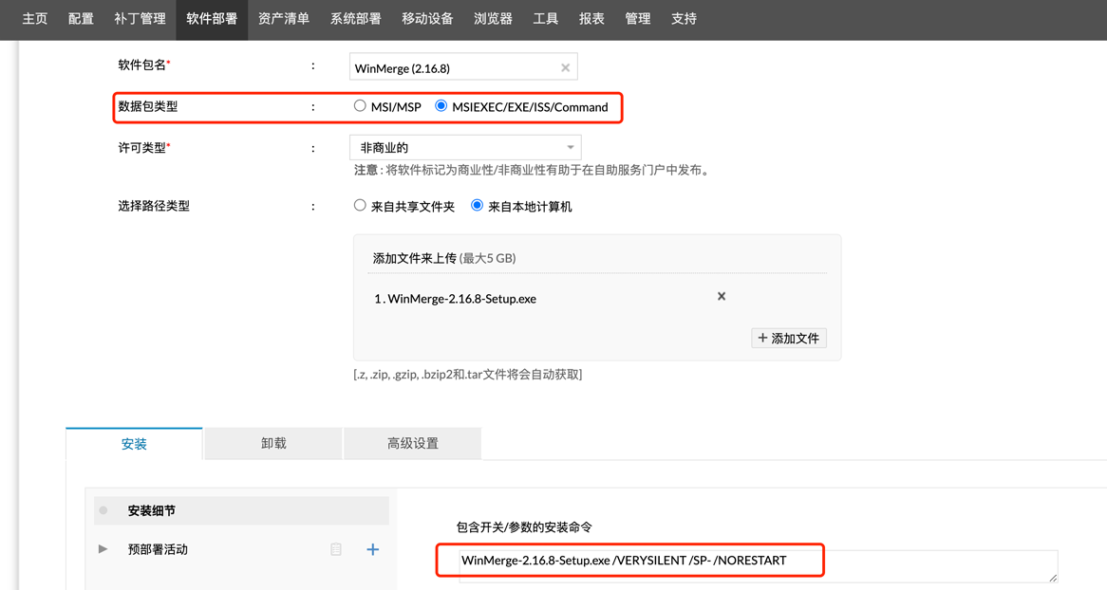Click the supported archive formats hint text
The height and width of the screenshot is (590, 1107).
point(467,374)
